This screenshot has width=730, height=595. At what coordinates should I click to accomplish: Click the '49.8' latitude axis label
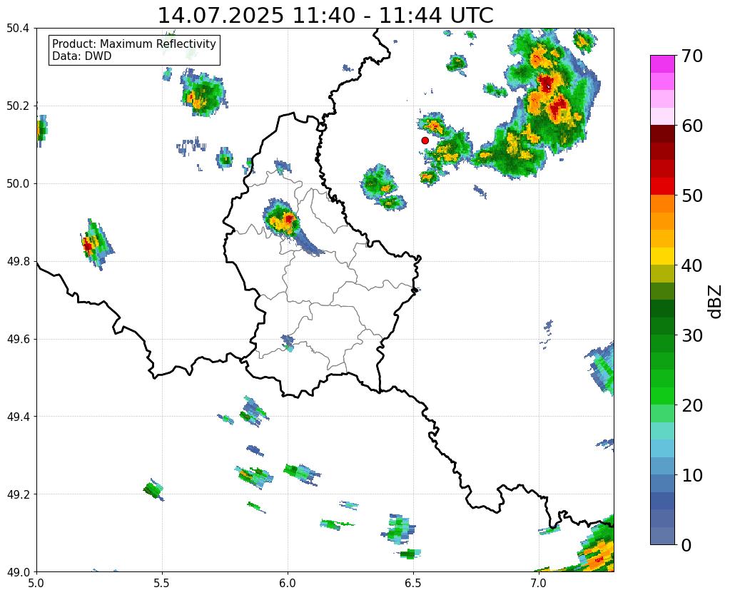18,262
